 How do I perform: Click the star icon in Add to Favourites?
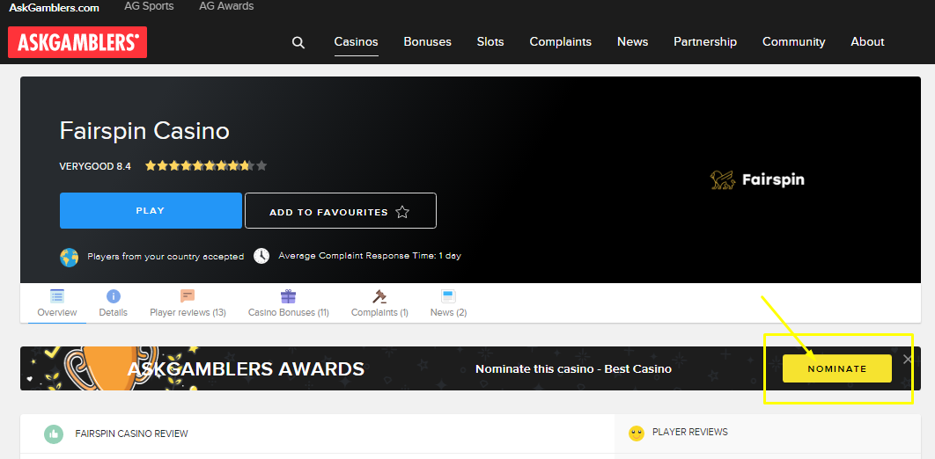click(402, 212)
